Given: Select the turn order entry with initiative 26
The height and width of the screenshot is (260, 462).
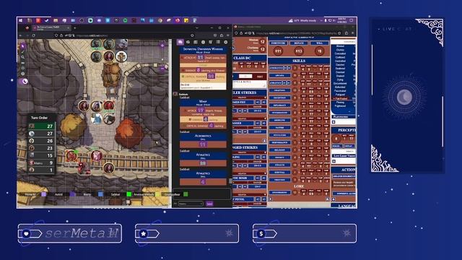Looking at the screenshot, I should point(41,141).
